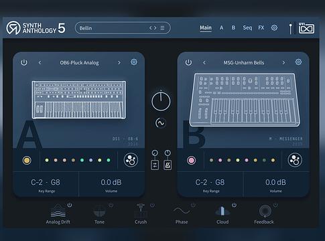Click the UVI logo icon
Viewport: 325px width, 241px height.
(x=306, y=28)
